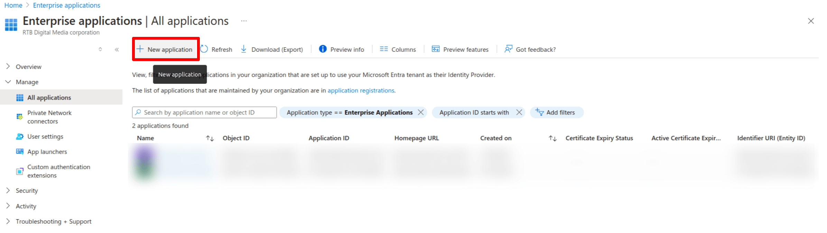Collapse the sidebar with double chevron

pos(117,50)
